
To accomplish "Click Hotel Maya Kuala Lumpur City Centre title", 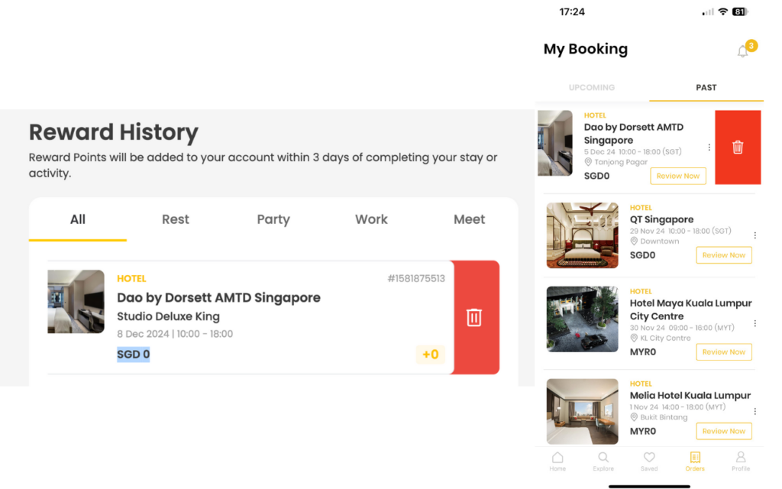I will coord(690,309).
